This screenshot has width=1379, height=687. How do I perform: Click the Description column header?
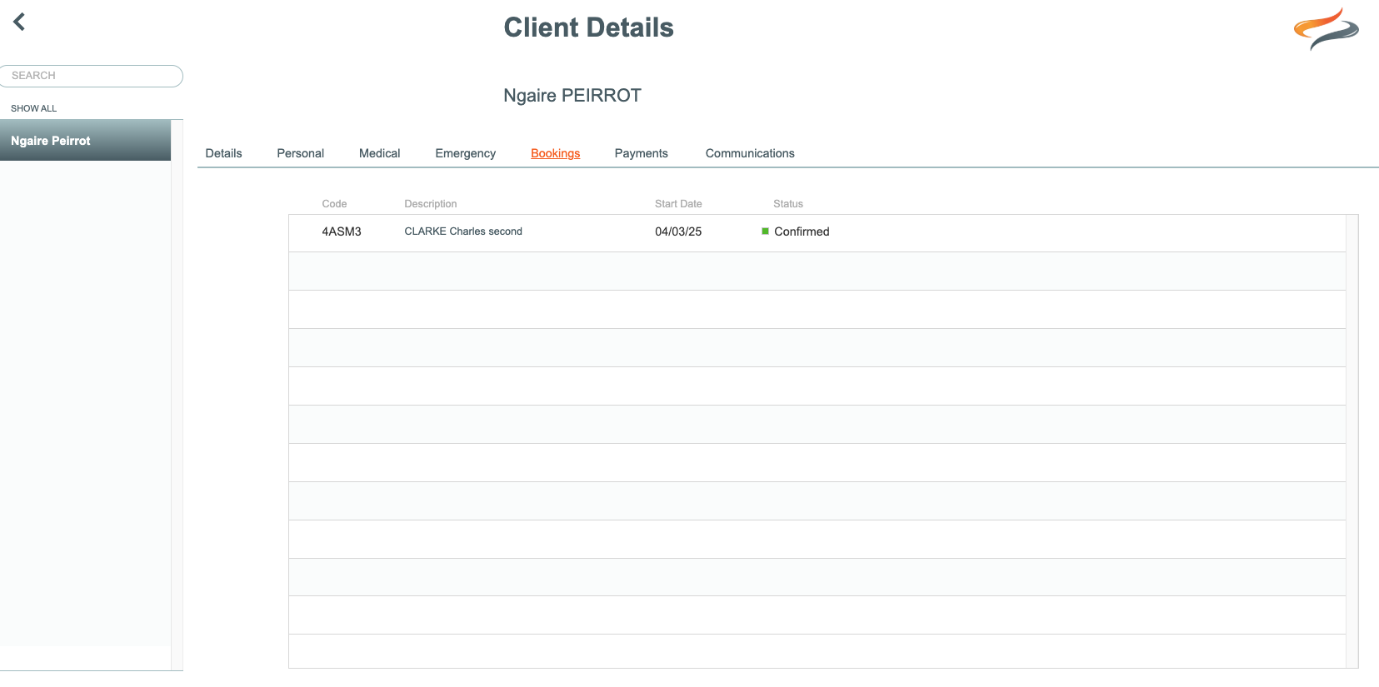(x=430, y=204)
